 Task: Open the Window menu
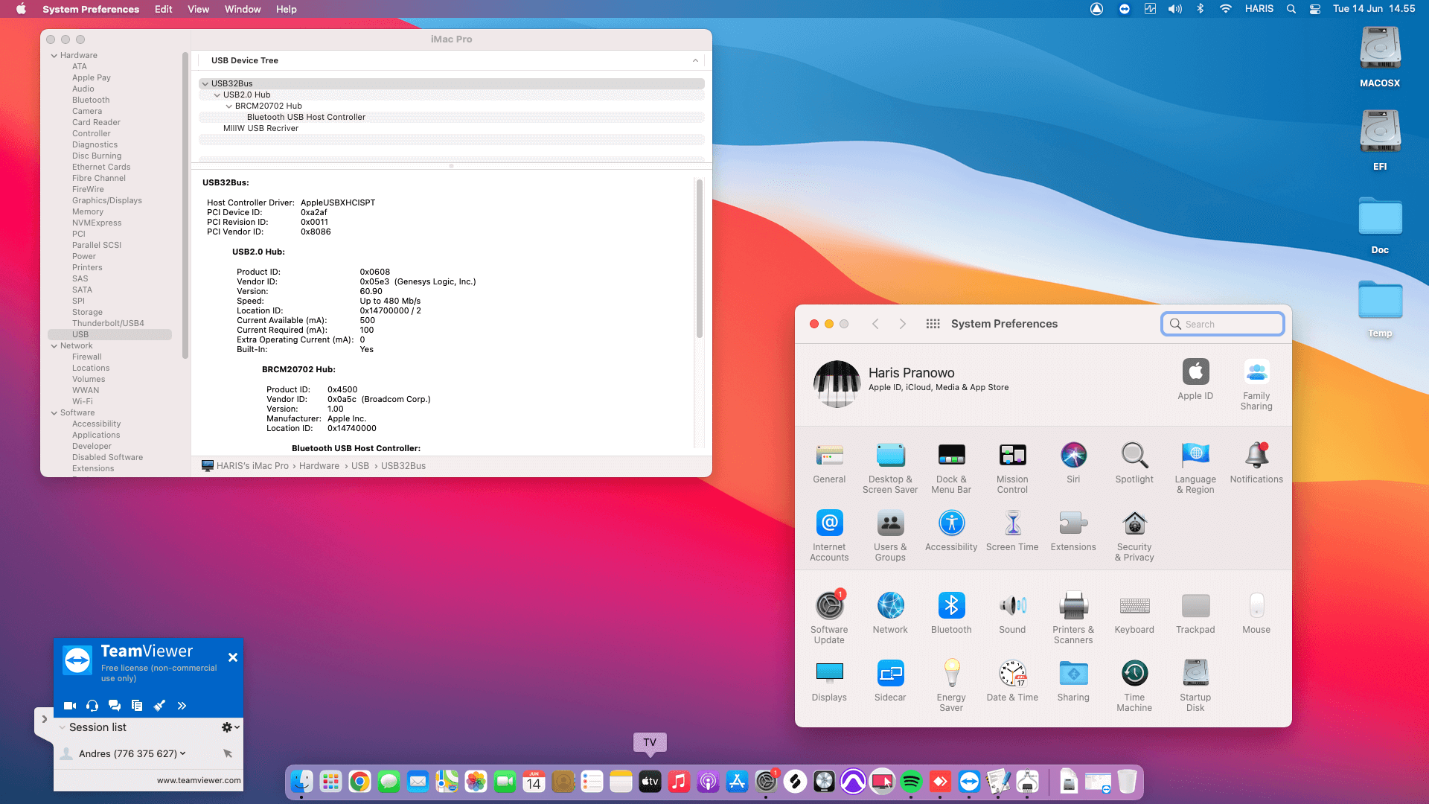point(243,9)
